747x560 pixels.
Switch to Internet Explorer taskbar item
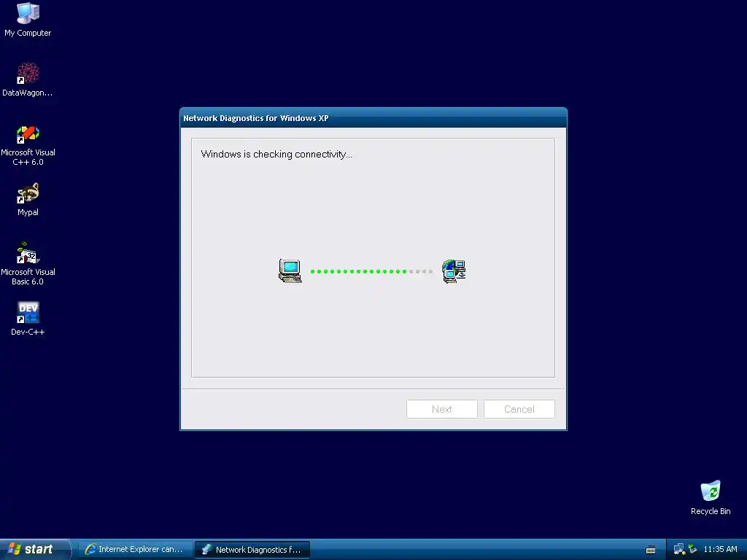(135, 550)
